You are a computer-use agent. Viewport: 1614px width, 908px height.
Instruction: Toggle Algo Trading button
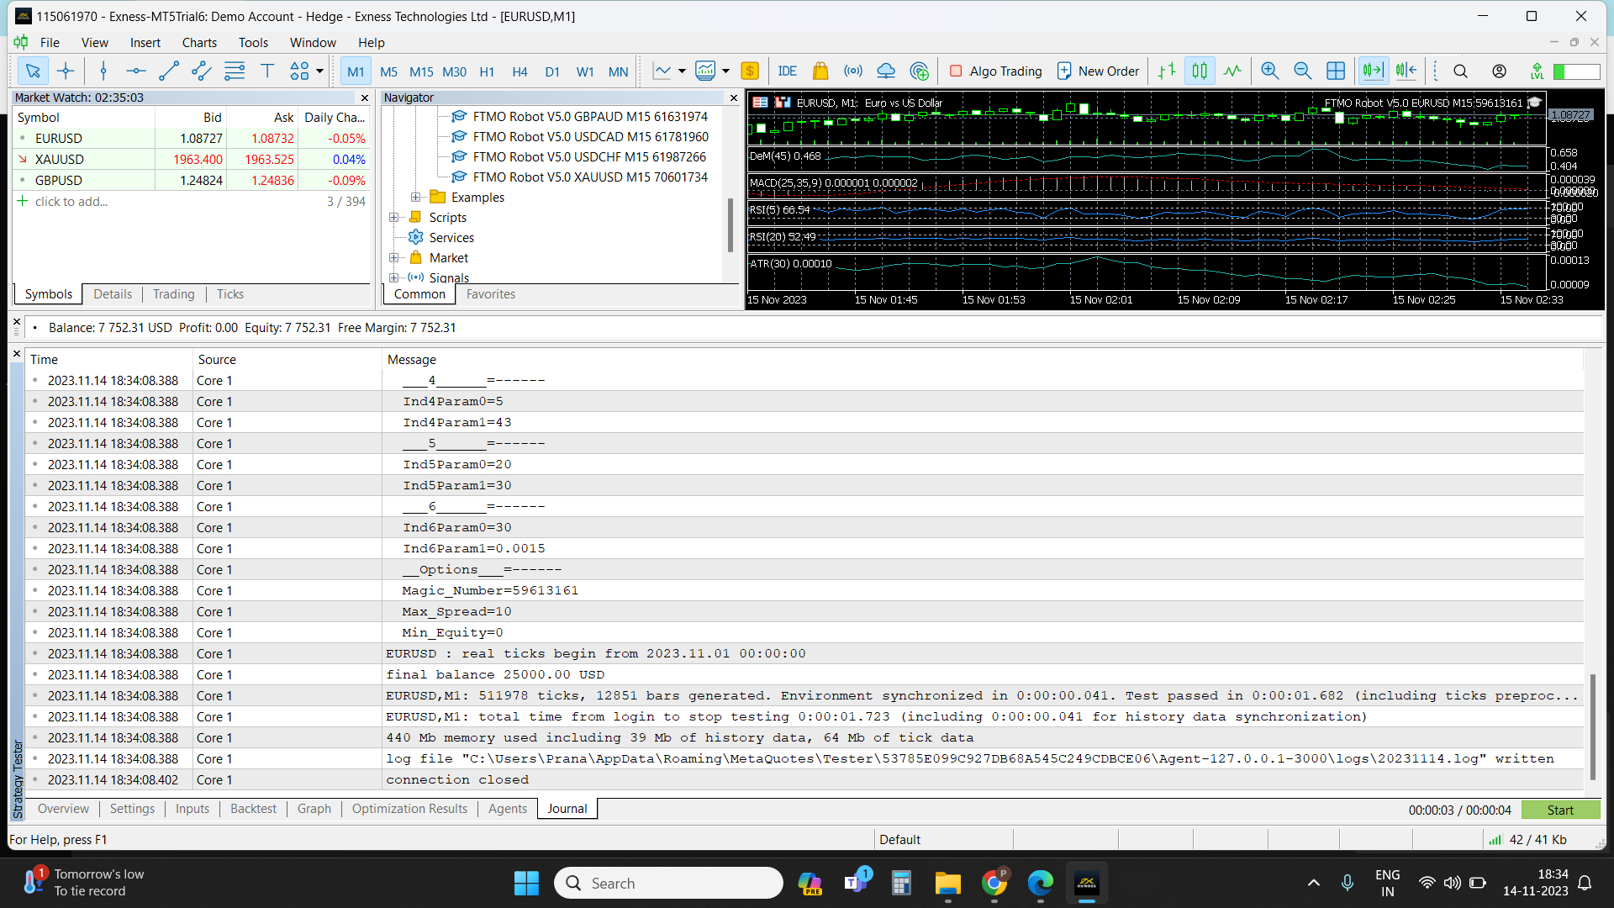click(995, 71)
